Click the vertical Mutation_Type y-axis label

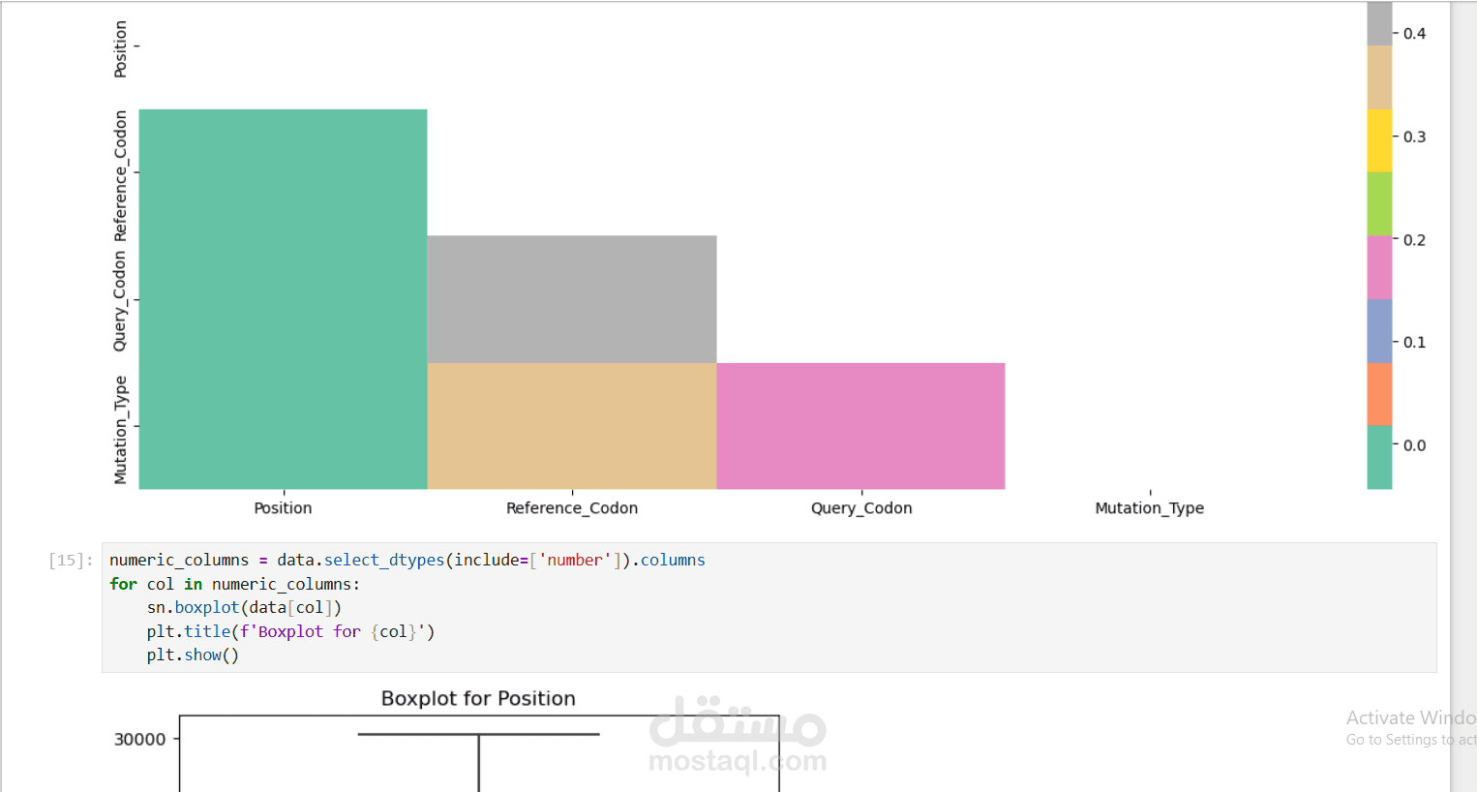(x=120, y=430)
